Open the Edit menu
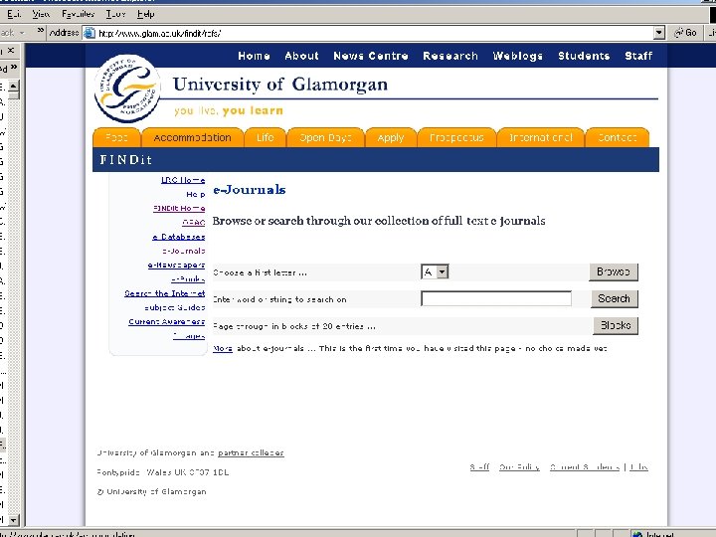Image resolution: width=716 pixels, height=537 pixels. pyautogui.click(x=13, y=14)
